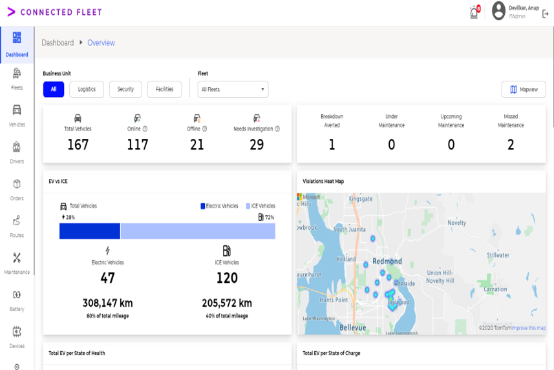The image size is (554, 370).
Task: Select the All business unit filter
Action: coord(54,89)
